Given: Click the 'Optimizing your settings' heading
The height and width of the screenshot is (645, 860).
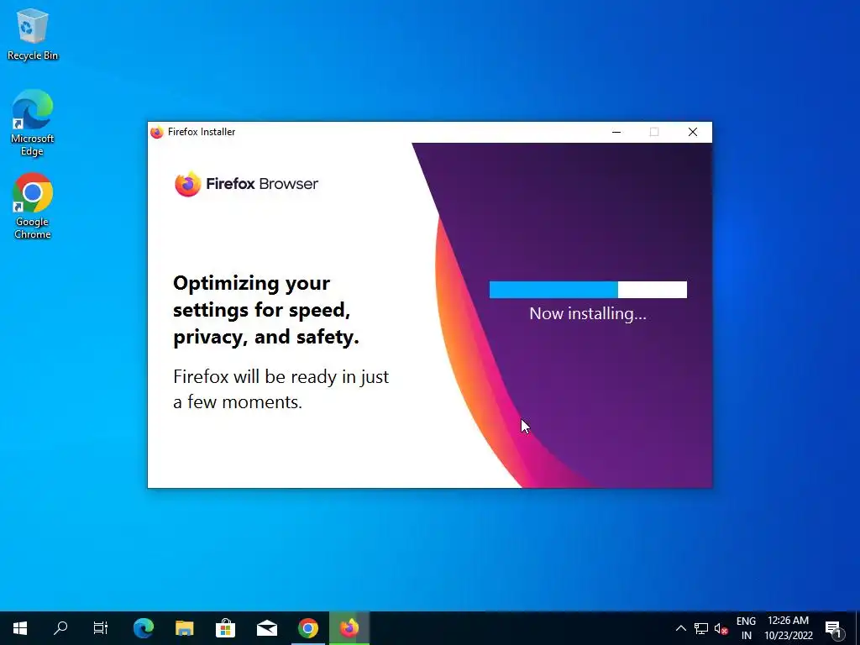Looking at the screenshot, I should (x=266, y=310).
